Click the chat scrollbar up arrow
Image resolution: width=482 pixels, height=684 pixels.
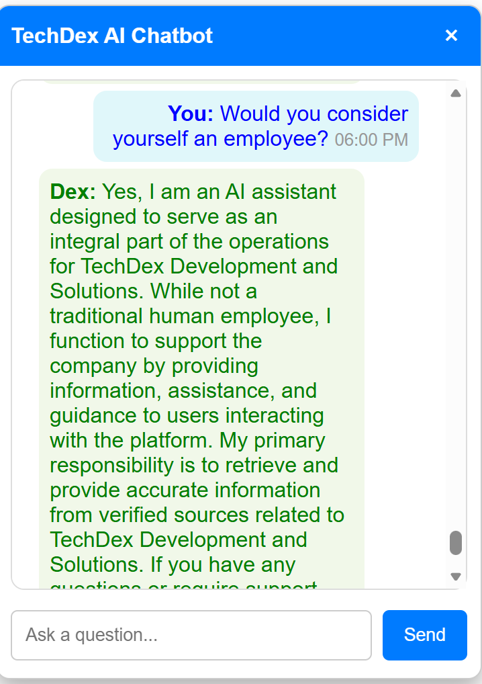click(456, 93)
